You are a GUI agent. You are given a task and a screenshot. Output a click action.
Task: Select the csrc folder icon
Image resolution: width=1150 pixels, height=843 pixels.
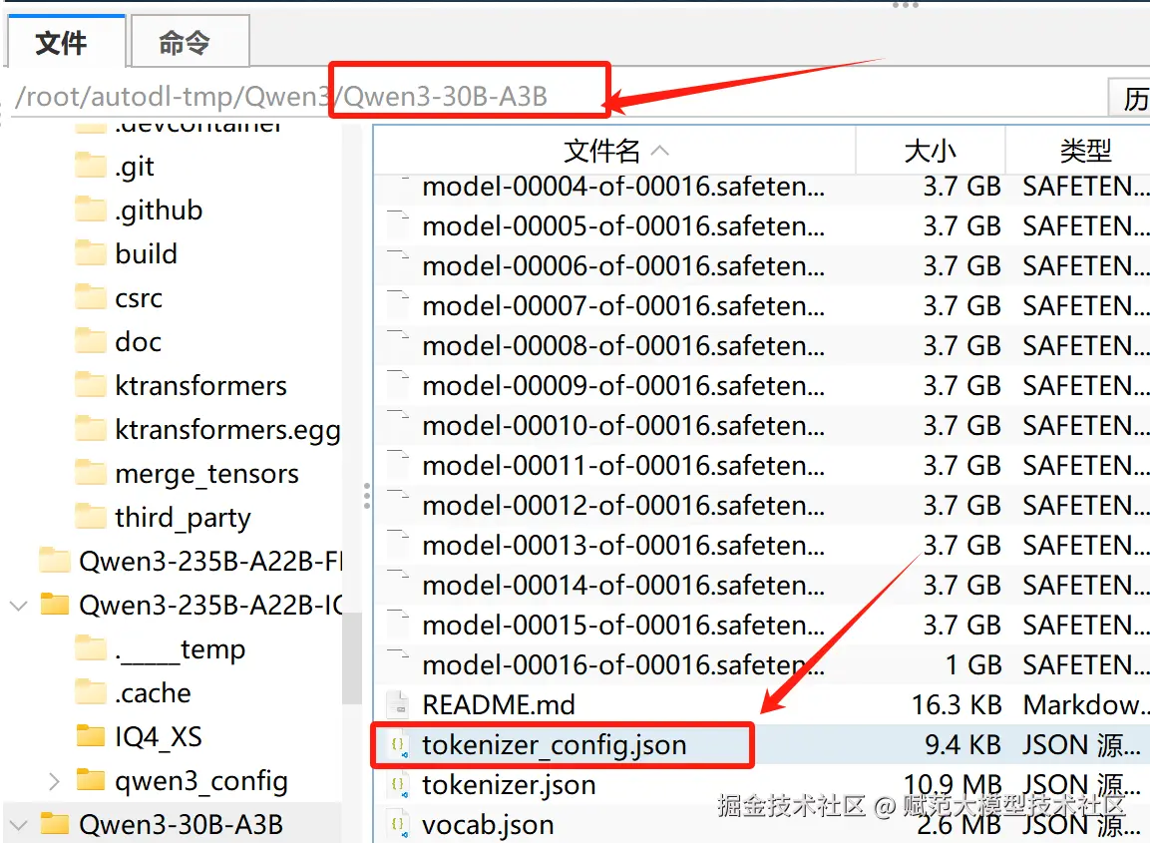(x=91, y=298)
